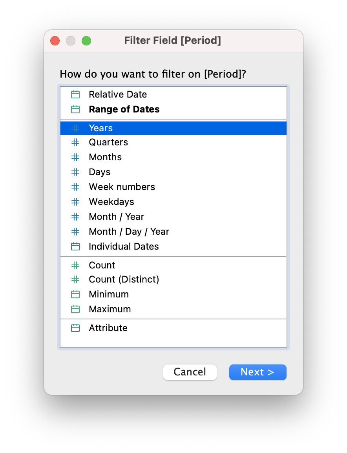Click the green hash icon beside Count
The height and width of the screenshot is (453, 347).
tap(75, 265)
